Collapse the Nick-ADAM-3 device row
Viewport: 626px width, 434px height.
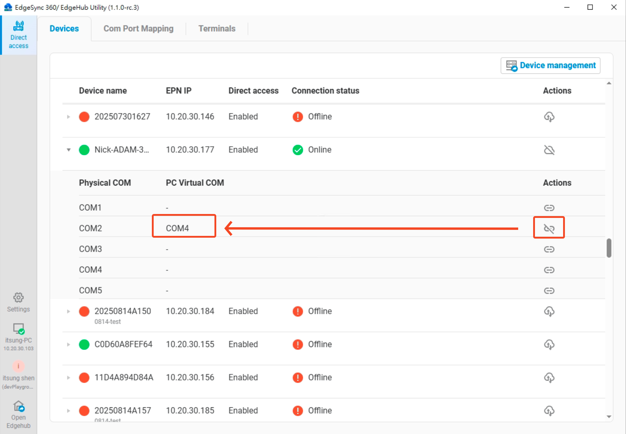pos(69,150)
